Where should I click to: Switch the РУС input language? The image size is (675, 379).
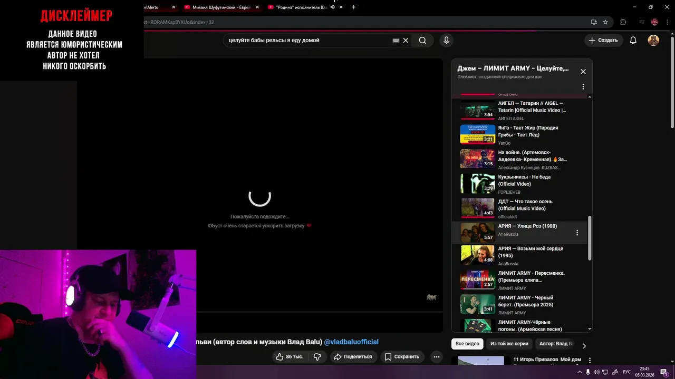pyautogui.click(x=626, y=372)
